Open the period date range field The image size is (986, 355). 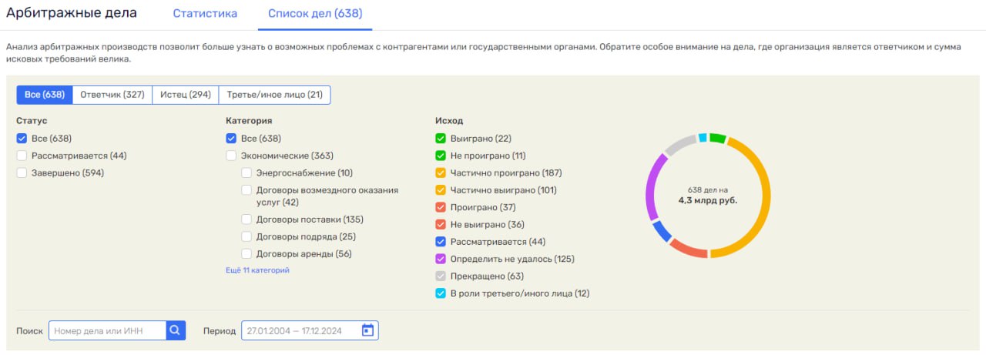(x=300, y=330)
